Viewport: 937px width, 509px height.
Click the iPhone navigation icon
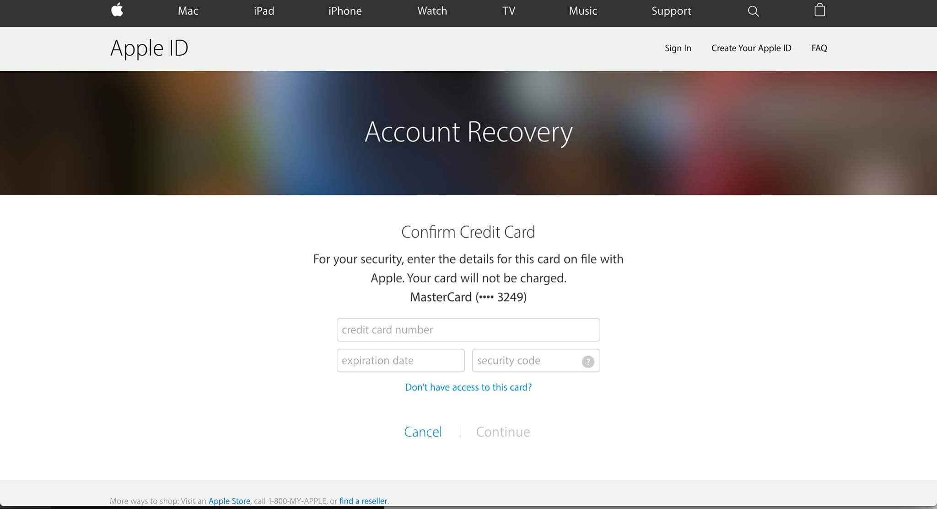345,10
